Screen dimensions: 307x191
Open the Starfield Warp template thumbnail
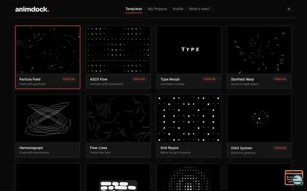(259, 50)
